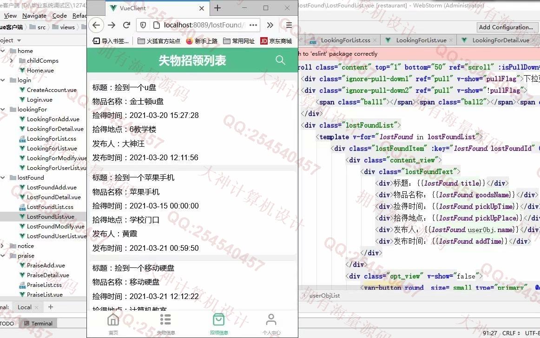Select Login.vue file
Viewport: 540px width, 338px height.
(x=40, y=99)
